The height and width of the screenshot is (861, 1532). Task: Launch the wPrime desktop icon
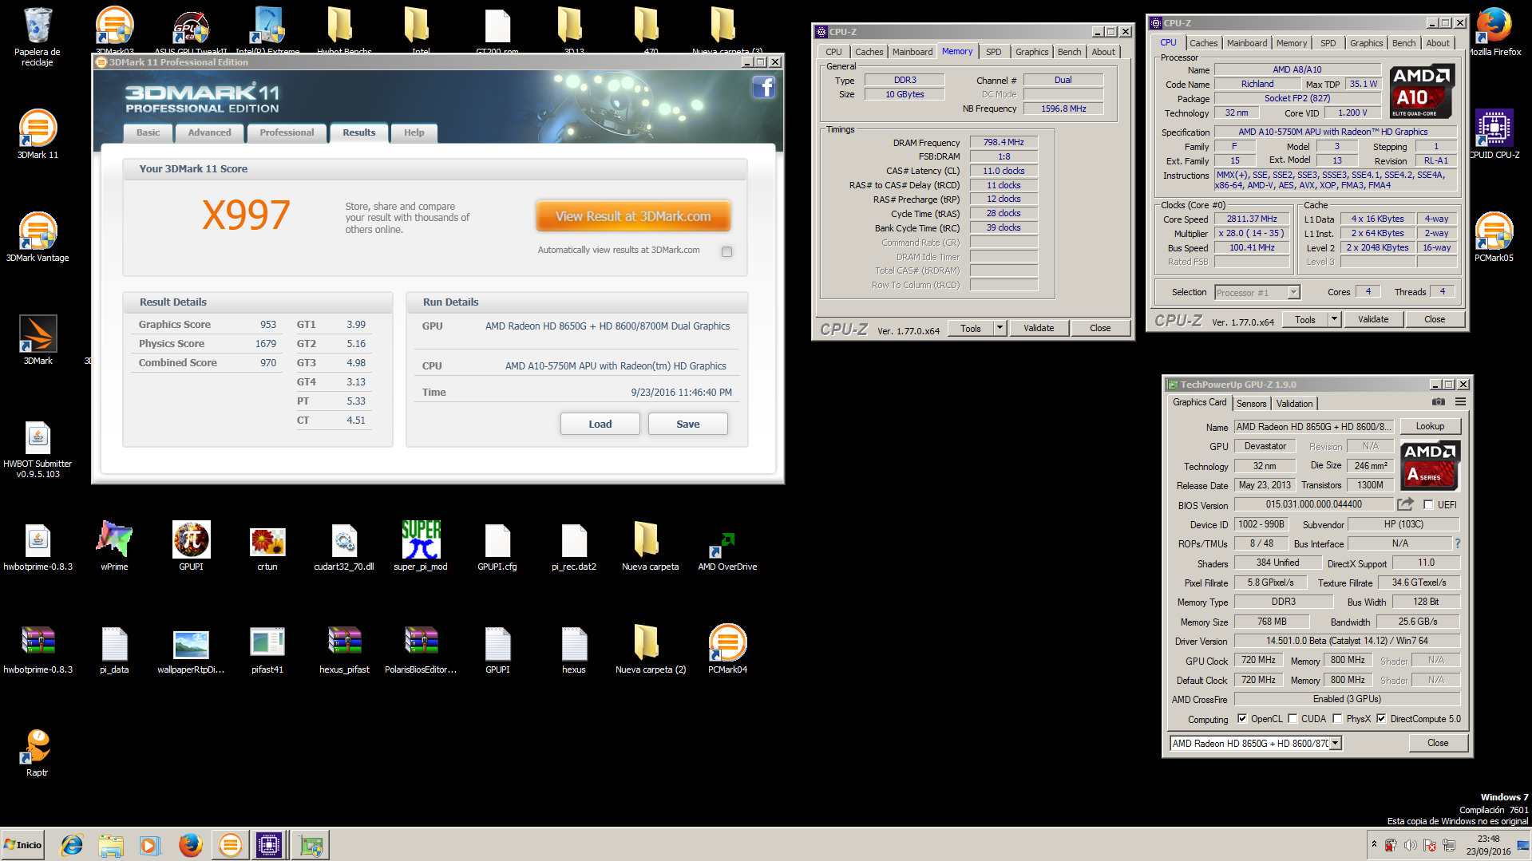click(x=114, y=546)
